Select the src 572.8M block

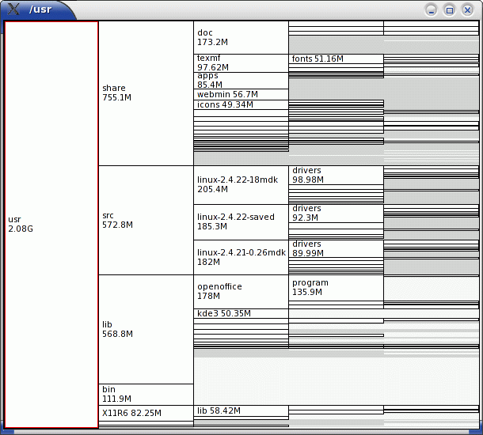tap(146, 221)
